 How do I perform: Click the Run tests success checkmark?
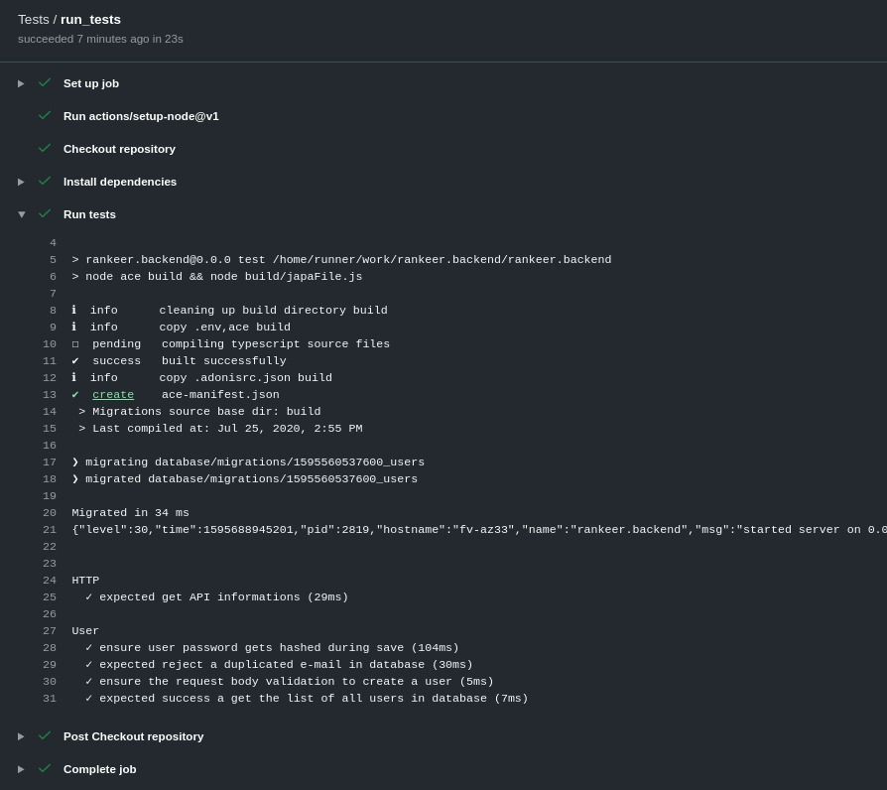(45, 214)
